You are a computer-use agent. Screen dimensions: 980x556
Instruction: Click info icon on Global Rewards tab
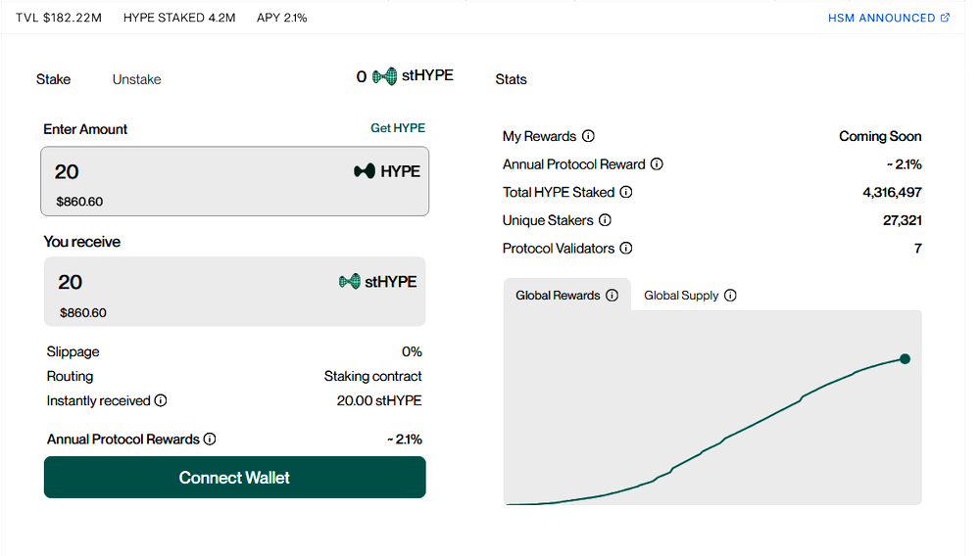(612, 296)
